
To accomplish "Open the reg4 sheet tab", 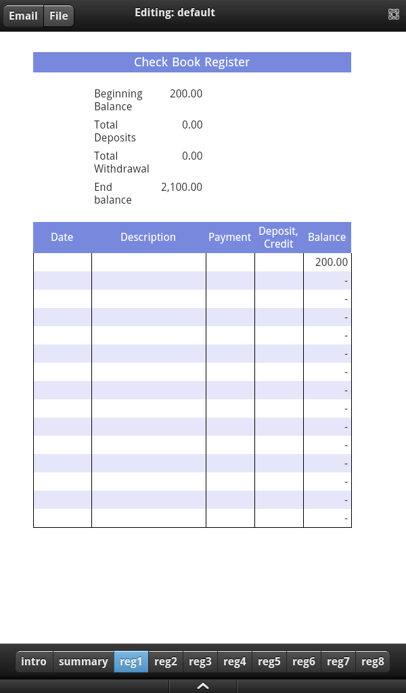I will 235,662.
